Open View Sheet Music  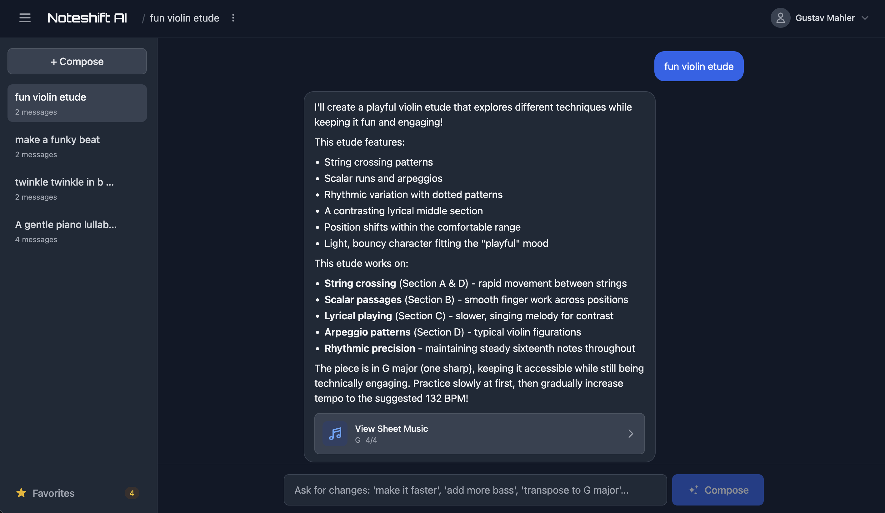[x=479, y=433]
